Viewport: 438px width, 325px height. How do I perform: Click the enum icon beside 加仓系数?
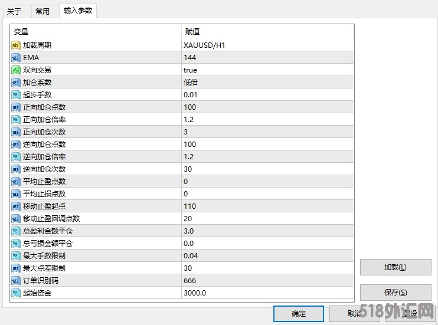pyautogui.click(x=16, y=83)
